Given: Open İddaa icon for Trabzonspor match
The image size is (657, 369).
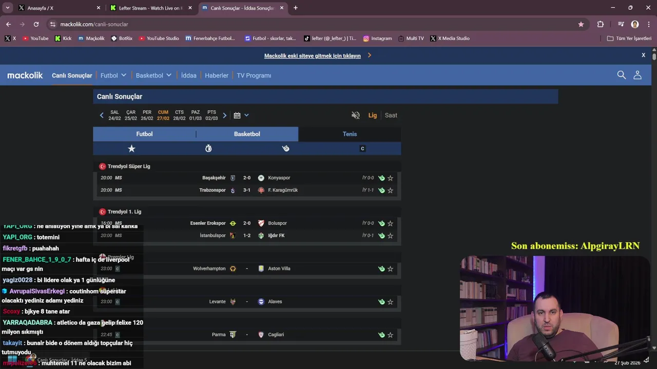Looking at the screenshot, I should click(381, 191).
